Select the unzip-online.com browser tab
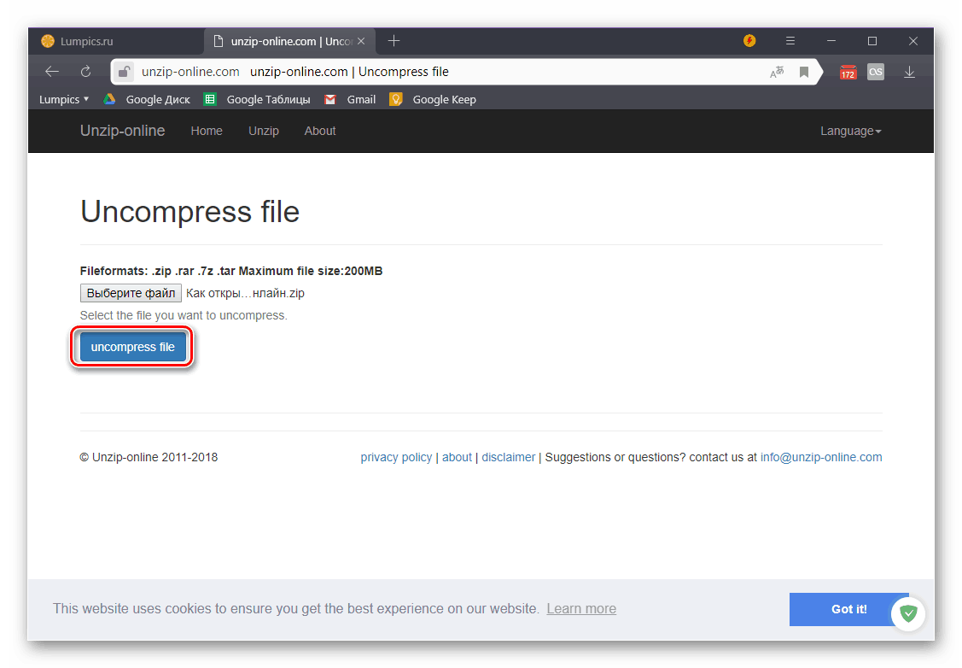Viewport: 962px width, 668px height. (x=289, y=41)
